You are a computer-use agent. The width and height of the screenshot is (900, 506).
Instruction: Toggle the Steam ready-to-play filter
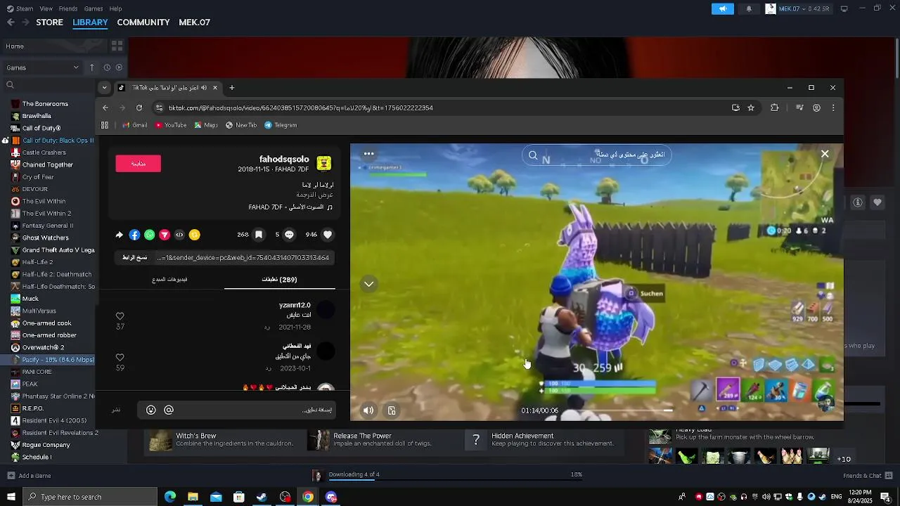pos(119,67)
